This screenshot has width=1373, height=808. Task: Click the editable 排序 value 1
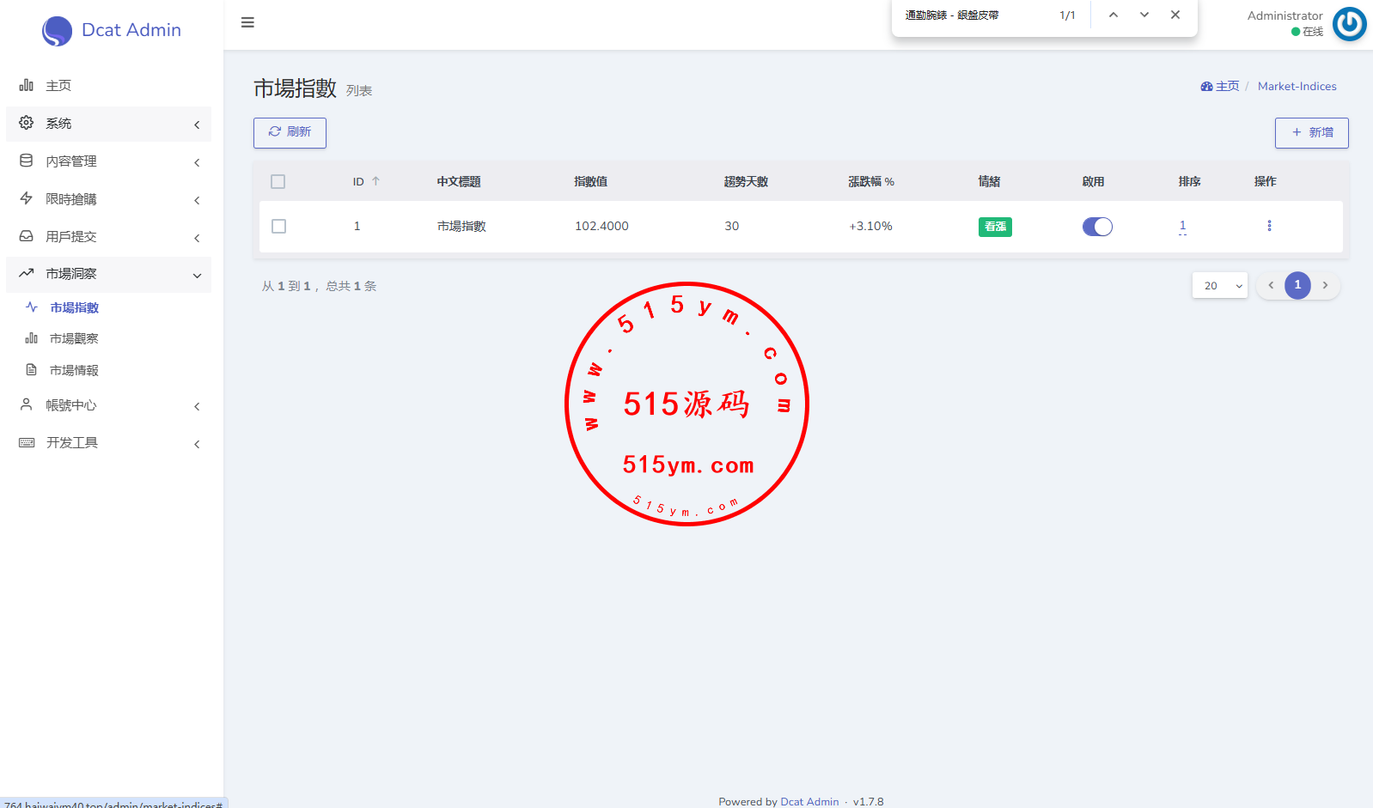point(1182,226)
